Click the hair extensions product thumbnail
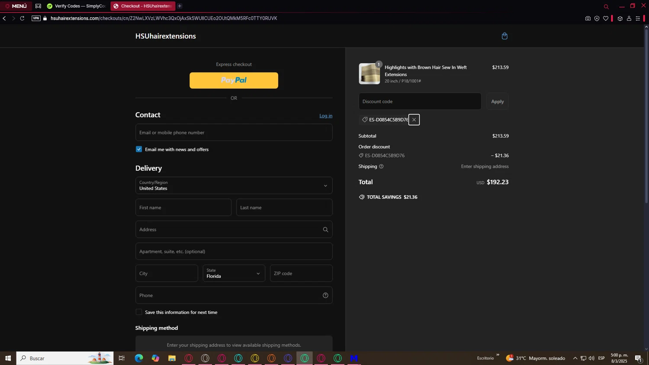Image resolution: width=649 pixels, height=365 pixels. click(369, 74)
